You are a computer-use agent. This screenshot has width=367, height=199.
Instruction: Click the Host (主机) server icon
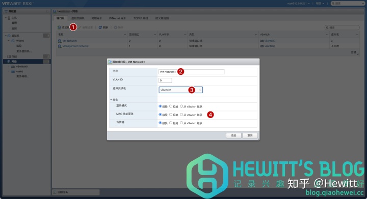9,18
